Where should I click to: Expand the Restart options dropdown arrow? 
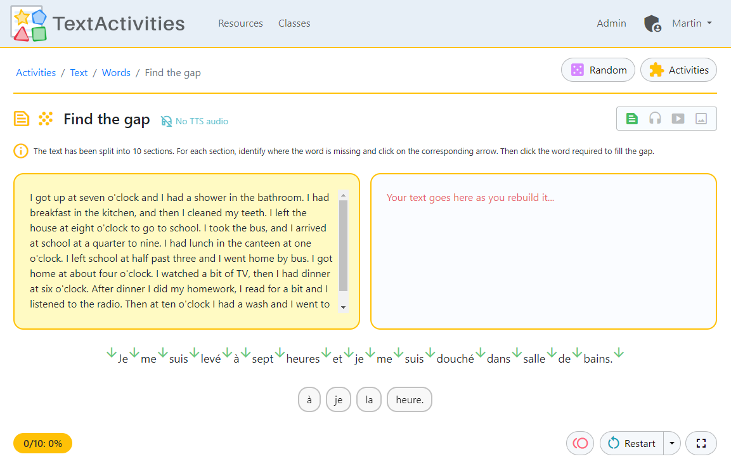(x=672, y=443)
